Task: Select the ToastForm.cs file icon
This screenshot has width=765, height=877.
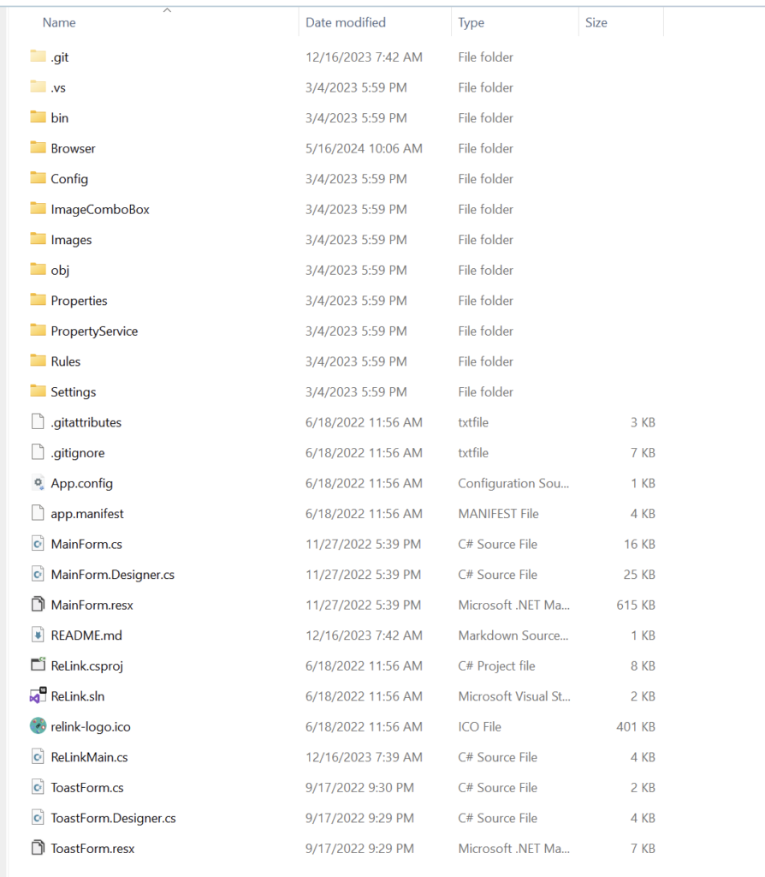Action: tap(38, 787)
